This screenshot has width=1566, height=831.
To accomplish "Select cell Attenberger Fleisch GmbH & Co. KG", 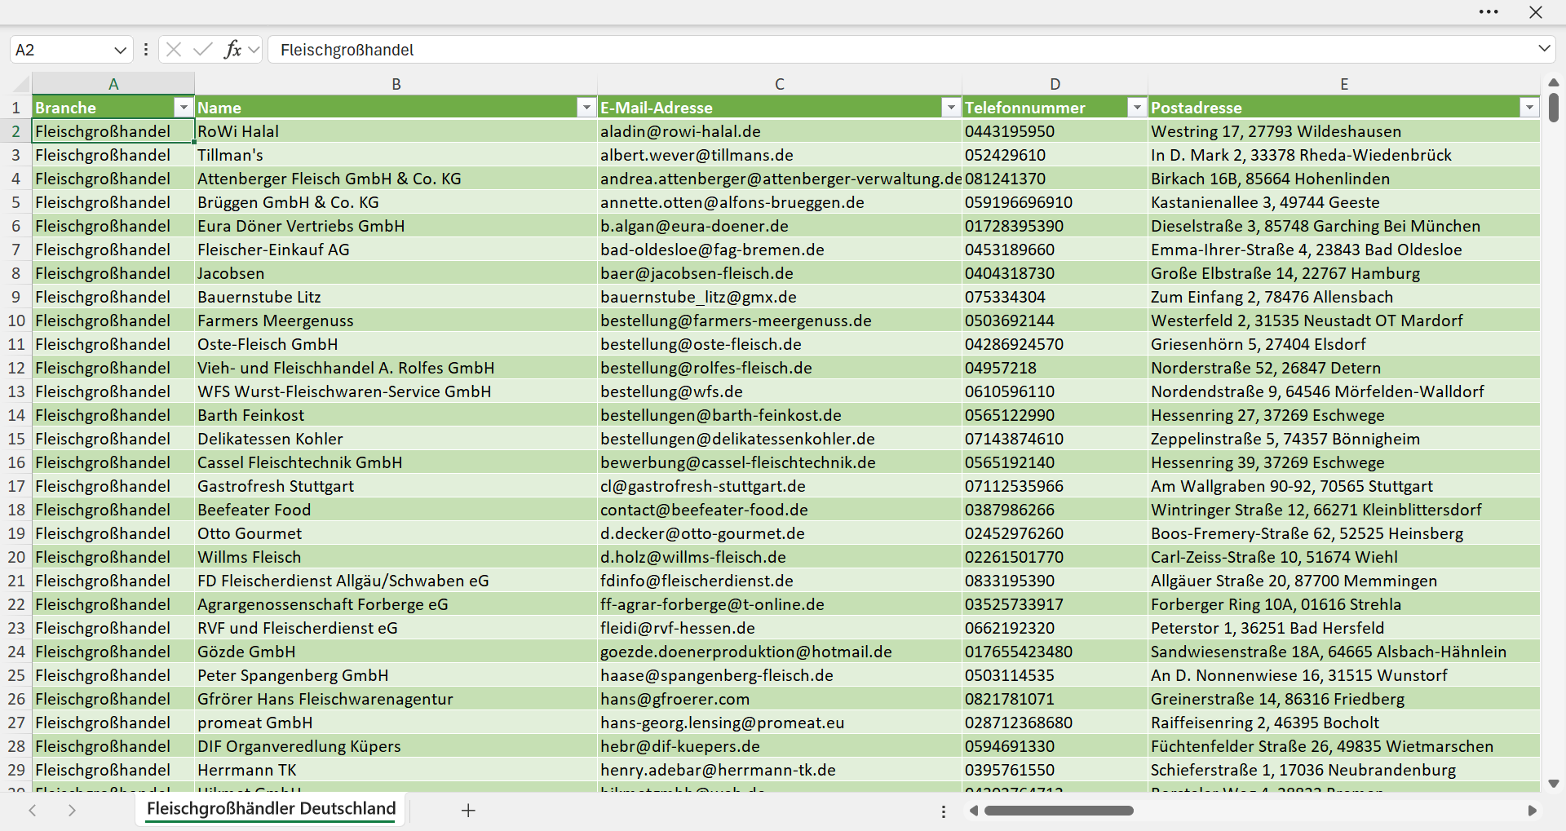I will click(396, 179).
